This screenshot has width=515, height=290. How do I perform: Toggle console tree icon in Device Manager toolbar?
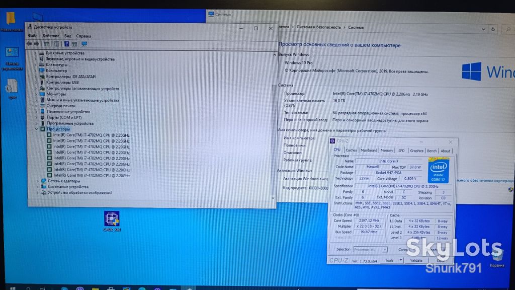(47, 44)
